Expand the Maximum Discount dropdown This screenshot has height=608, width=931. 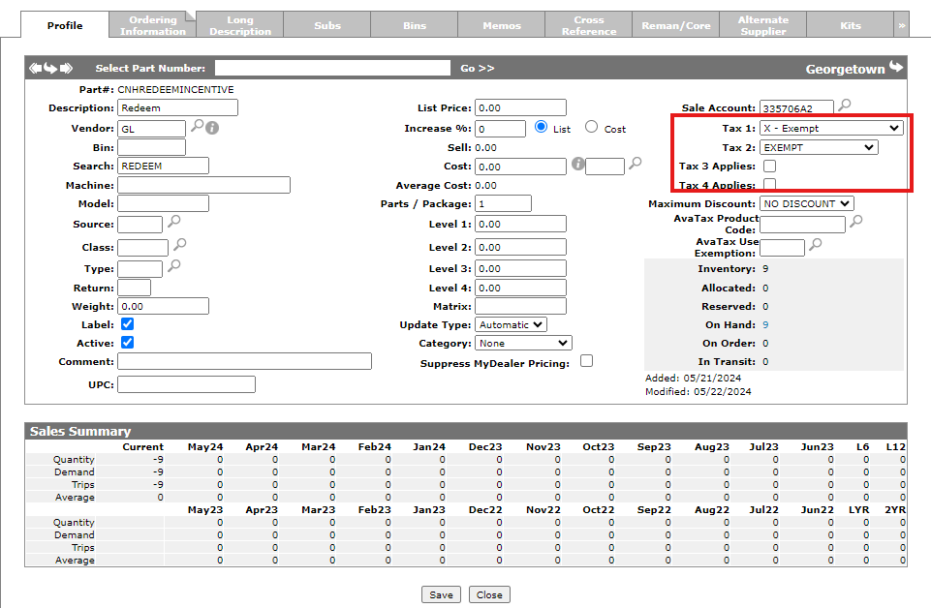coord(806,203)
